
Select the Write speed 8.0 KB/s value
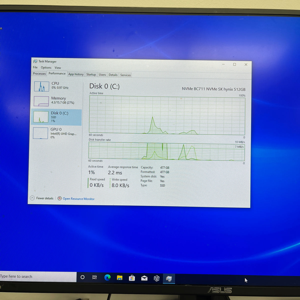click(120, 185)
